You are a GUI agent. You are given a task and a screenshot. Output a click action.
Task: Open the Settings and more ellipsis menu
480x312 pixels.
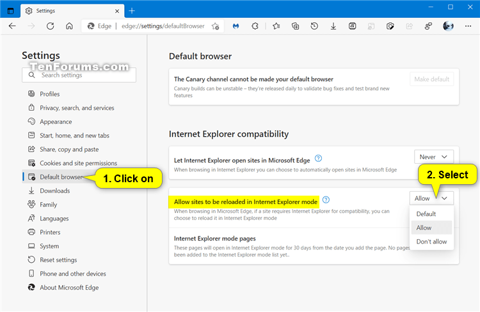[468, 26]
